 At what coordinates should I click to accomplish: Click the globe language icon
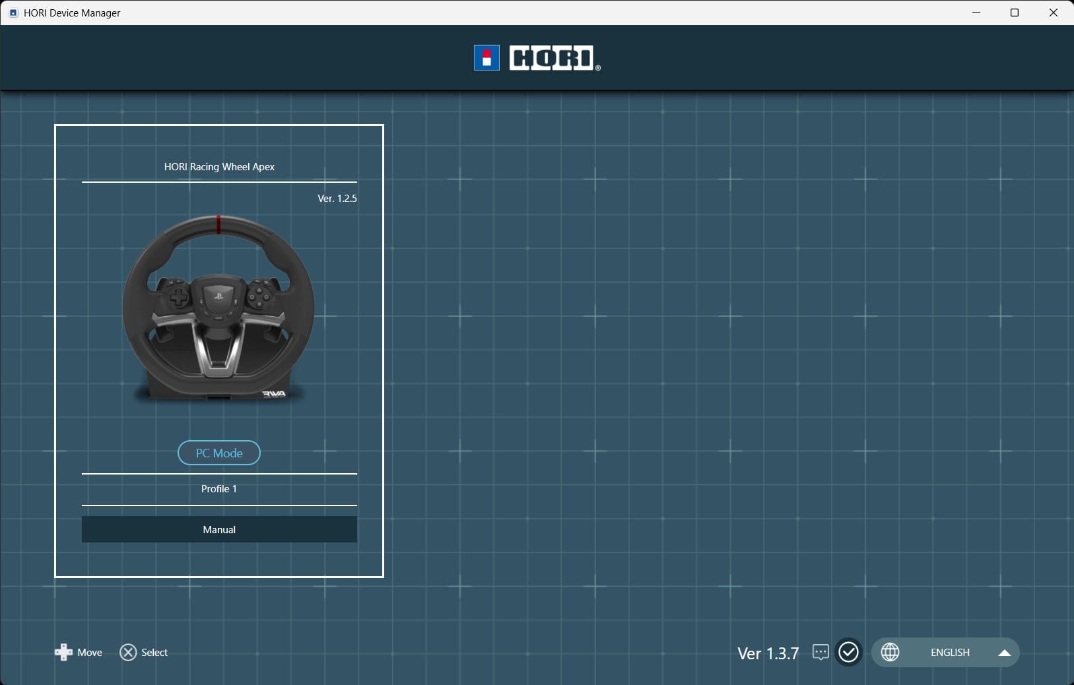tap(890, 653)
